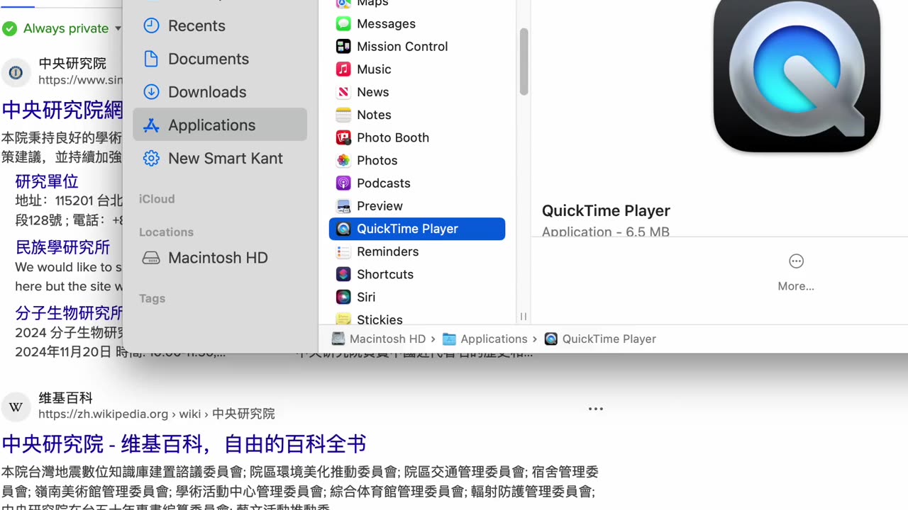
Task: Click the green Always private checkmark icon
Action: [x=9, y=28]
